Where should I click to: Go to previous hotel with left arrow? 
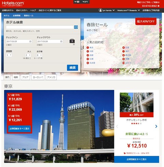click(117, 126)
